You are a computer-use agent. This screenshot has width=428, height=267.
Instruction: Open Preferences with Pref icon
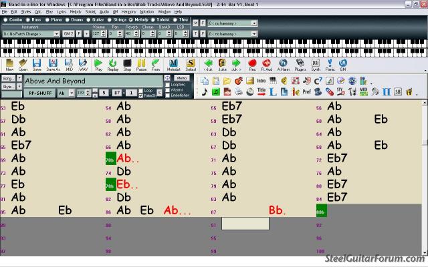pyautogui.click(x=306, y=92)
